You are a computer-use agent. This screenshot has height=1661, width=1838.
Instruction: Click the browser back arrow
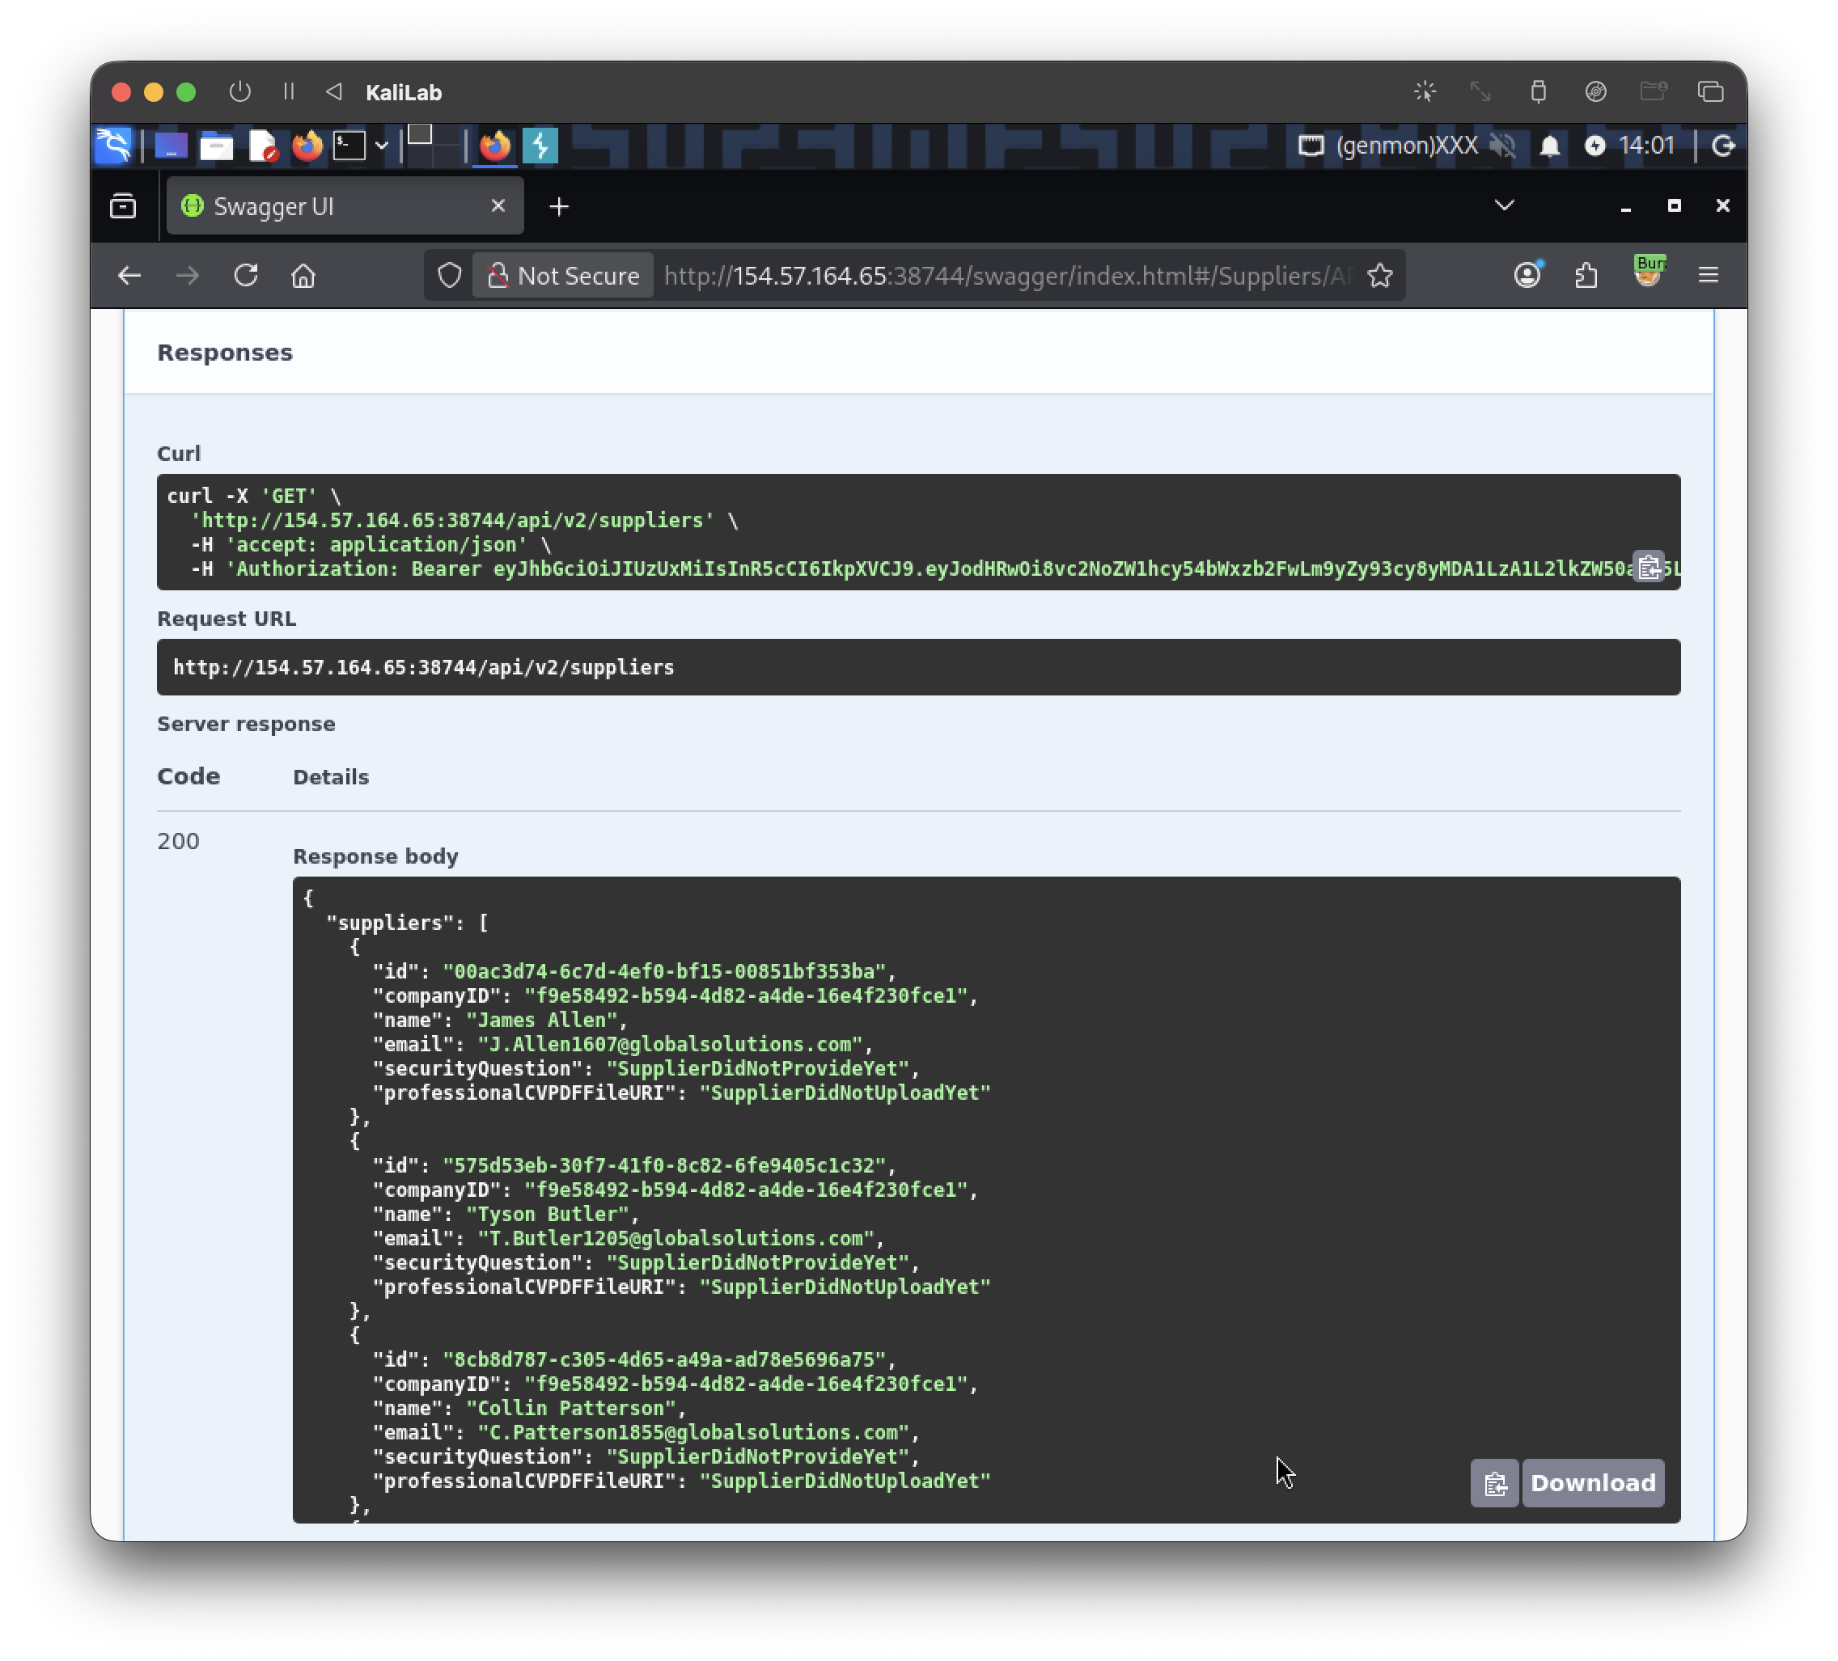pos(129,275)
